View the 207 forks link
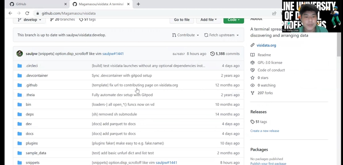The width and height of the screenshot is (343, 165). [265, 93]
